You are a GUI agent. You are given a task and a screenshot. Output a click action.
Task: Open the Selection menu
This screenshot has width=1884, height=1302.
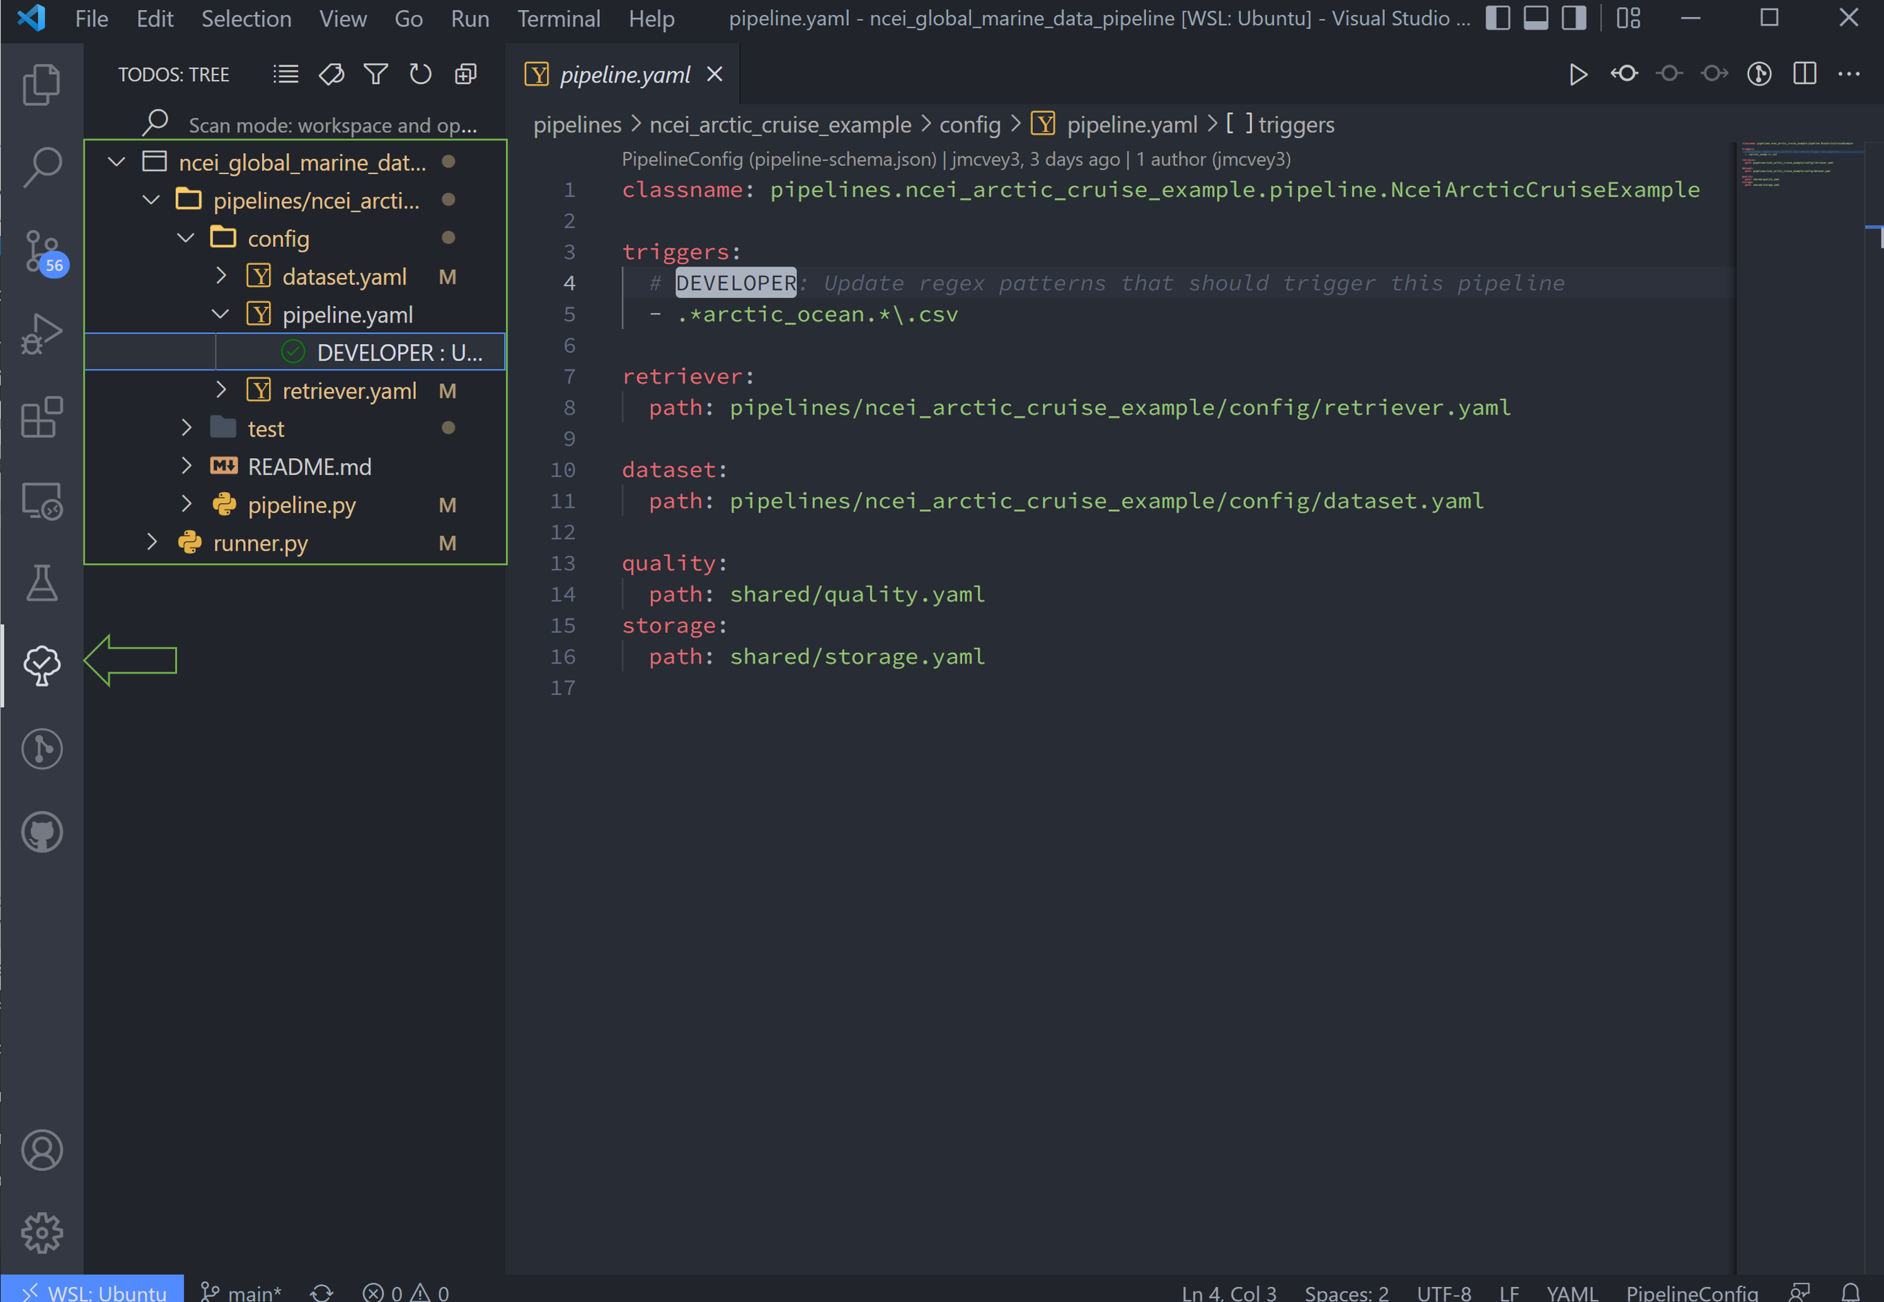coord(246,19)
